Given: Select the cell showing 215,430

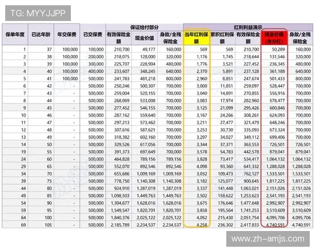Looking at the screenshot, I should pyautogui.click(x=222, y=218).
